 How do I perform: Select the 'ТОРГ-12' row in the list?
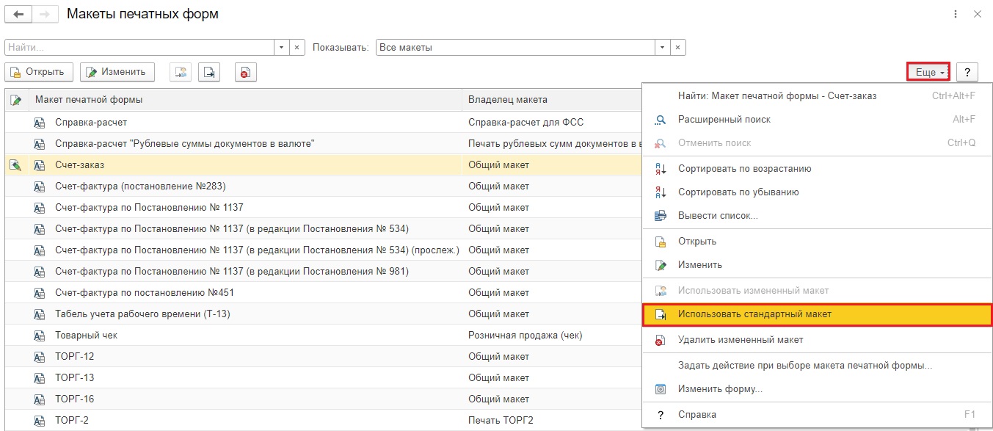[323, 357]
